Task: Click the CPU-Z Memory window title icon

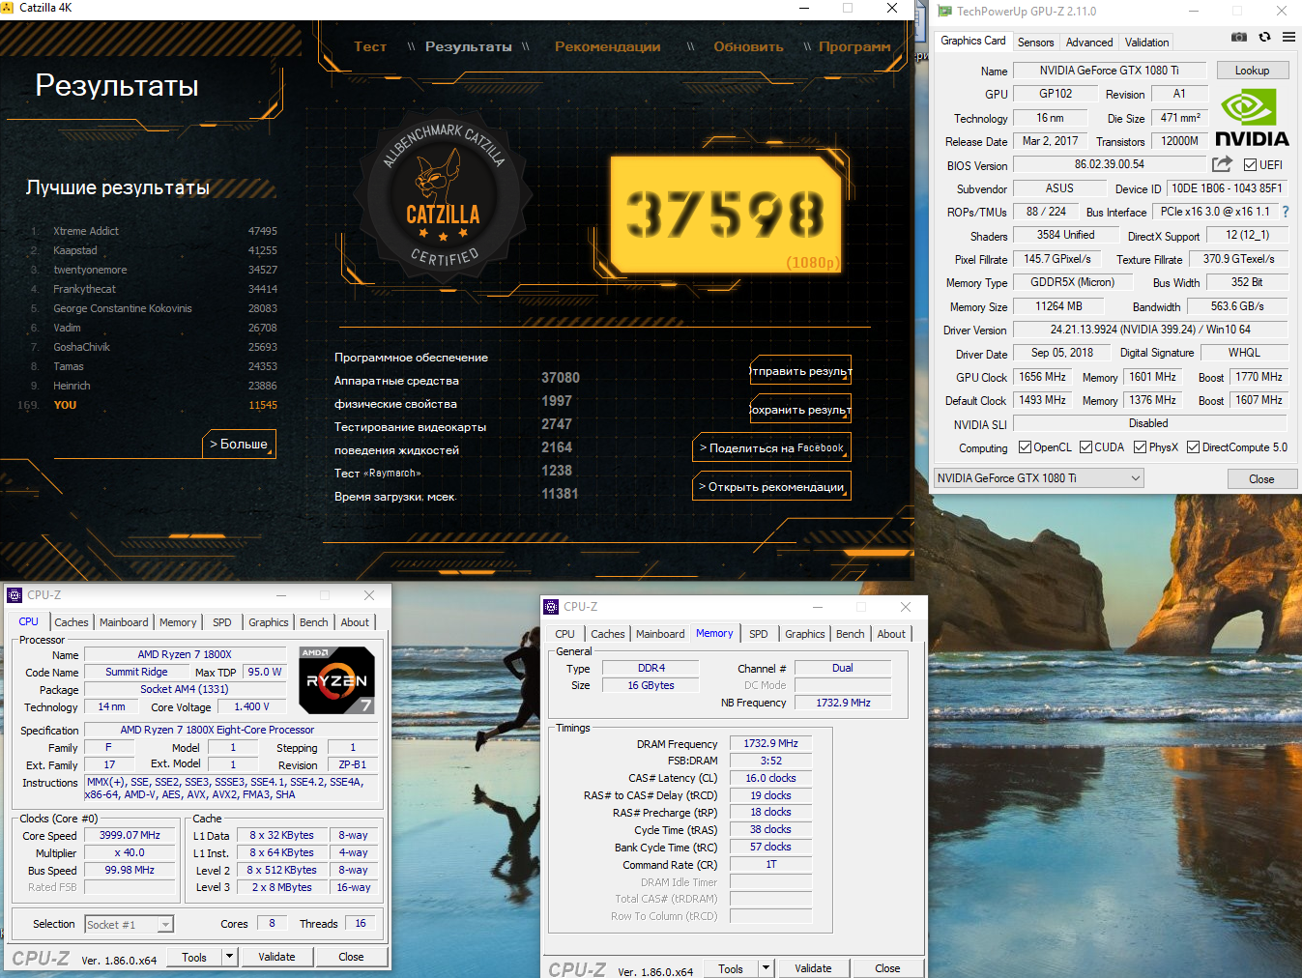Action: [551, 607]
